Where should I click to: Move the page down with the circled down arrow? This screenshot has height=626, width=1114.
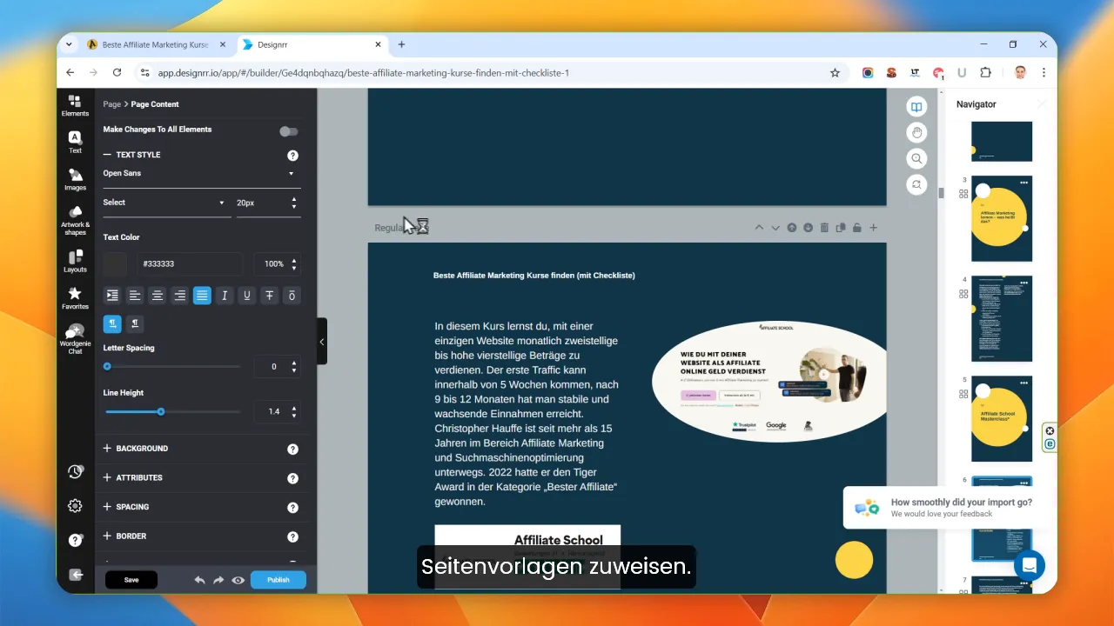pyautogui.click(x=809, y=228)
